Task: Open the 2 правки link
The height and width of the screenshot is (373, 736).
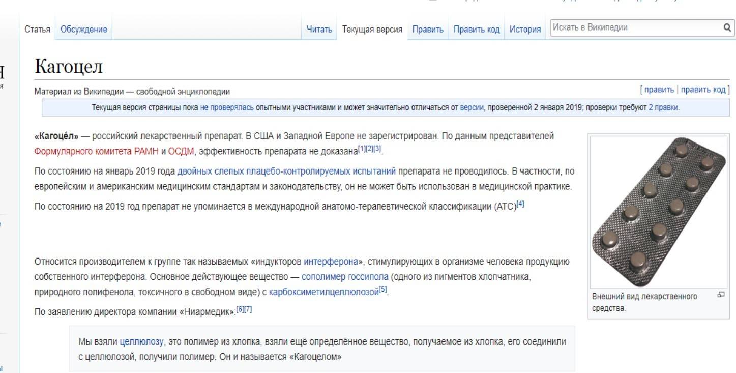Action: pos(663,107)
